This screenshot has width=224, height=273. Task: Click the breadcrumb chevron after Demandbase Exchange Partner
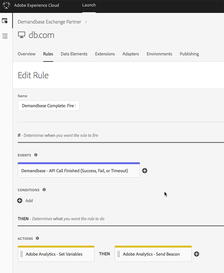(86, 22)
